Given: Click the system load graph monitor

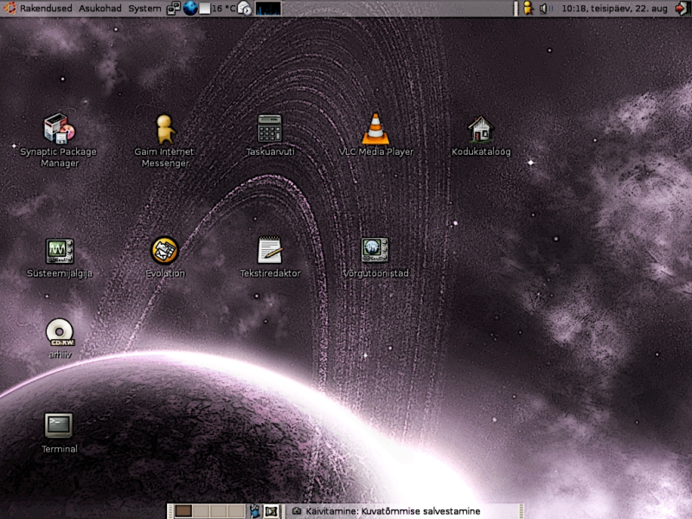Looking at the screenshot, I should point(268,9).
